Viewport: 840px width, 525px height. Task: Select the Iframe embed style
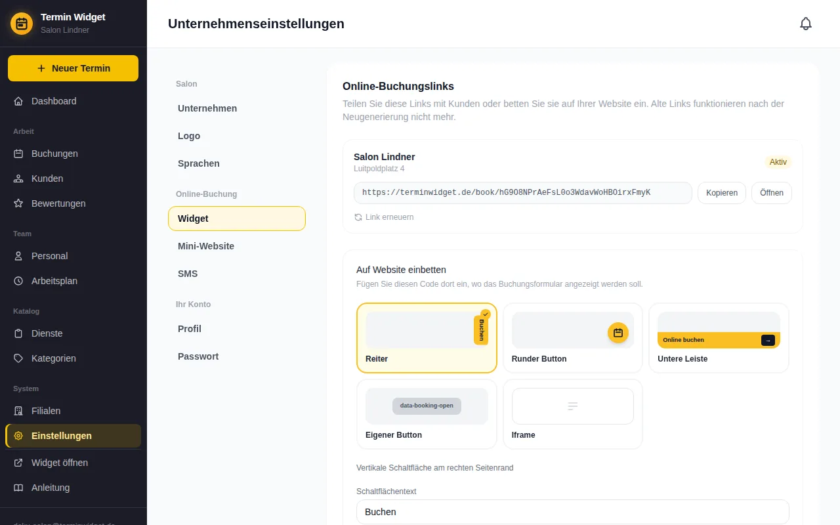(x=573, y=414)
